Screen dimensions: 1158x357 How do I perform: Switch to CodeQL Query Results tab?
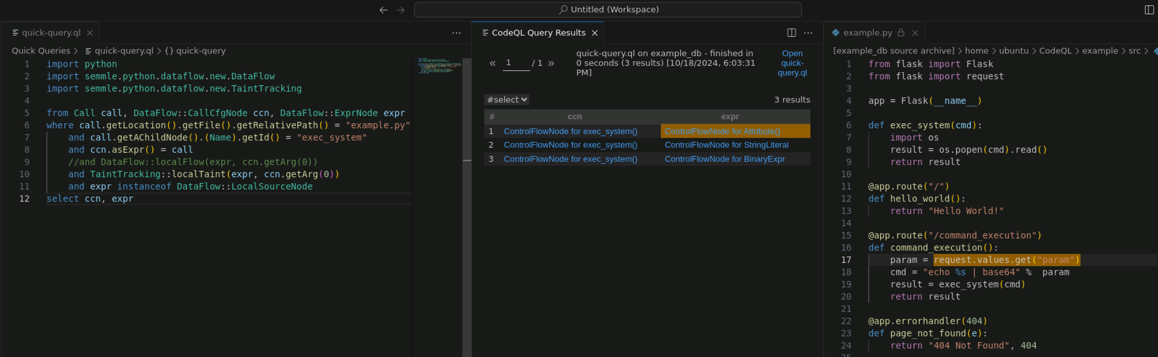pyautogui.click(x=539, y=33)
